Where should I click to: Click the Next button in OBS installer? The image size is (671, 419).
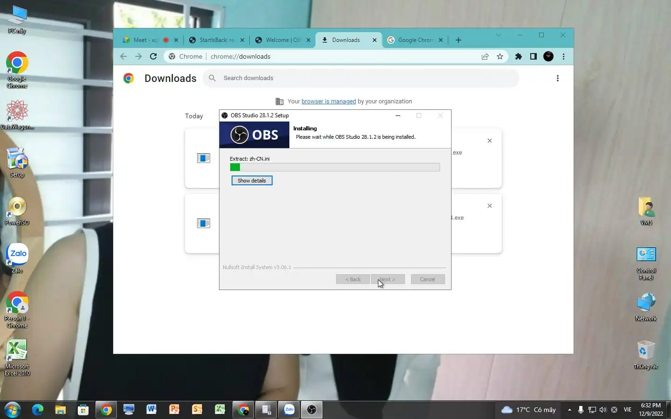(388, 279)
